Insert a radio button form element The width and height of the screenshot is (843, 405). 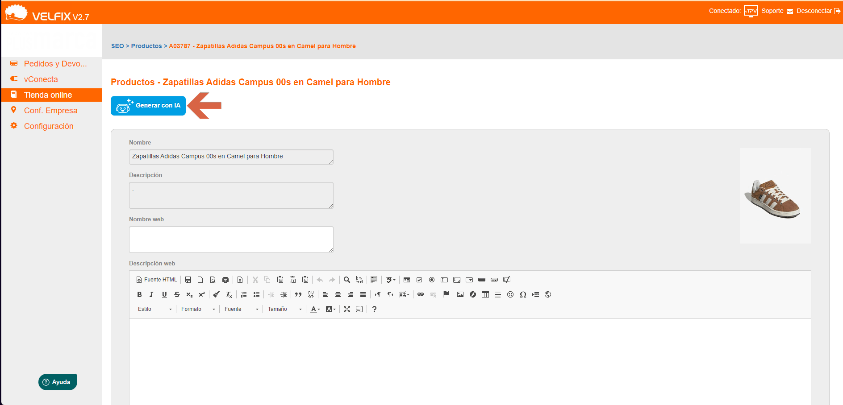[432, 280]
